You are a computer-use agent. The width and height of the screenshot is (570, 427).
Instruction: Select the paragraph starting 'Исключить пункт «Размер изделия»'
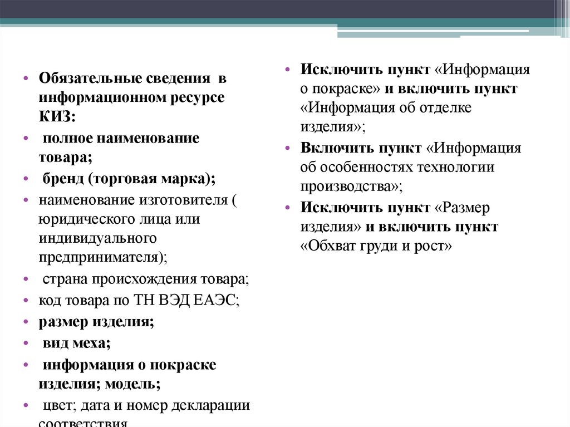click(x=399, y=227)
